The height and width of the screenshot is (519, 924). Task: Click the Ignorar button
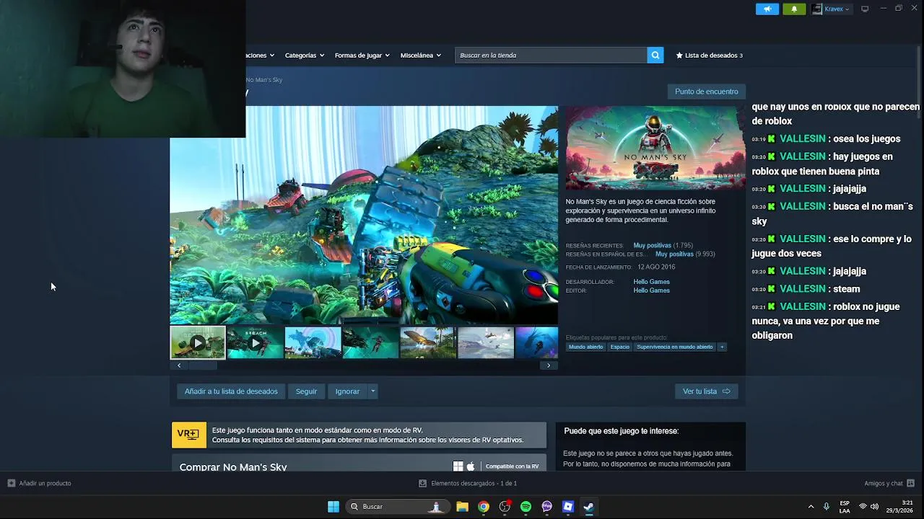tap(347, 391)
